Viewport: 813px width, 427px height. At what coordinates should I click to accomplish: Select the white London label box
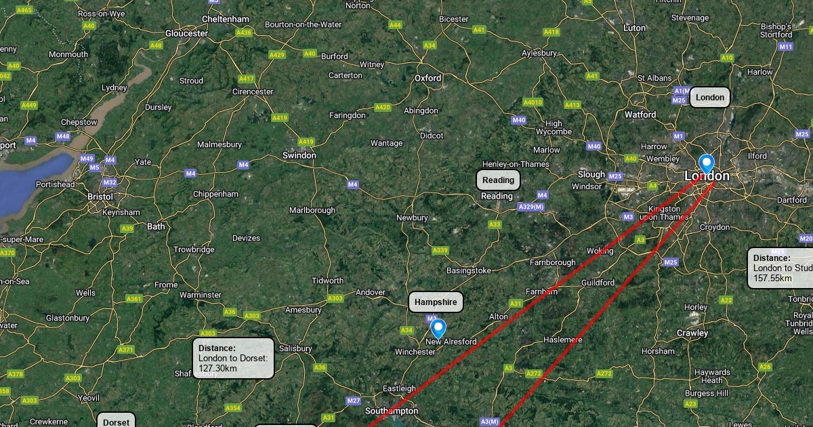[x=710, y=98]
